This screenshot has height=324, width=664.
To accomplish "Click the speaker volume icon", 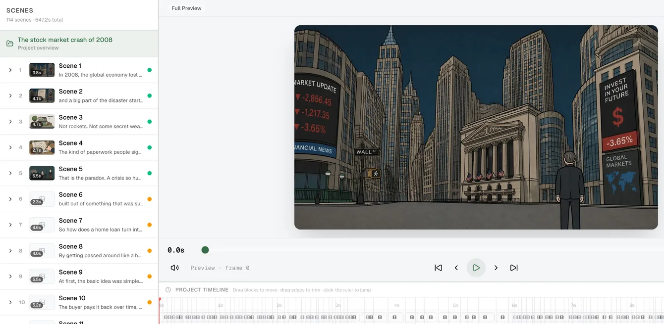I will point(174,268).
